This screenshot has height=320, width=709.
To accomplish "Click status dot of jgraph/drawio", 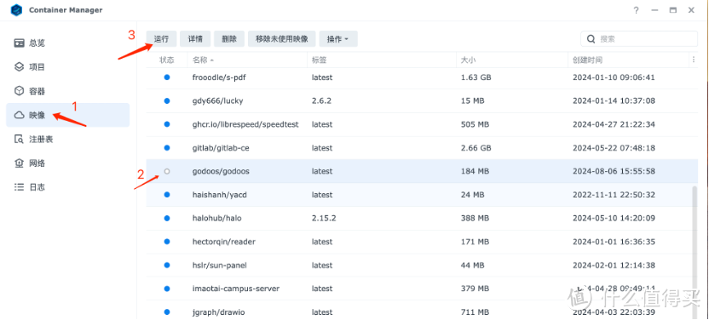I will (x=167, y=312).
